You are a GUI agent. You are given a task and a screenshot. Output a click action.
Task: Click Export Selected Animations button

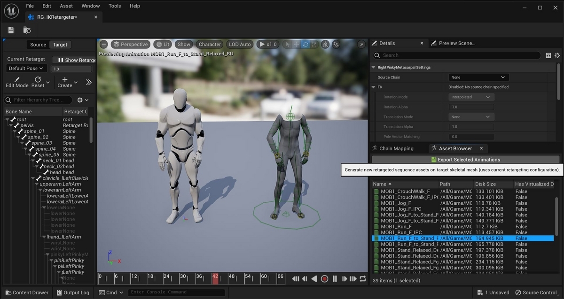tap(465, 160)
